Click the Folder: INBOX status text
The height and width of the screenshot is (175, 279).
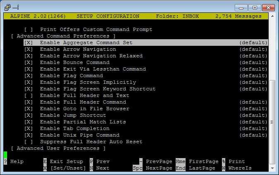click(177, 16)
